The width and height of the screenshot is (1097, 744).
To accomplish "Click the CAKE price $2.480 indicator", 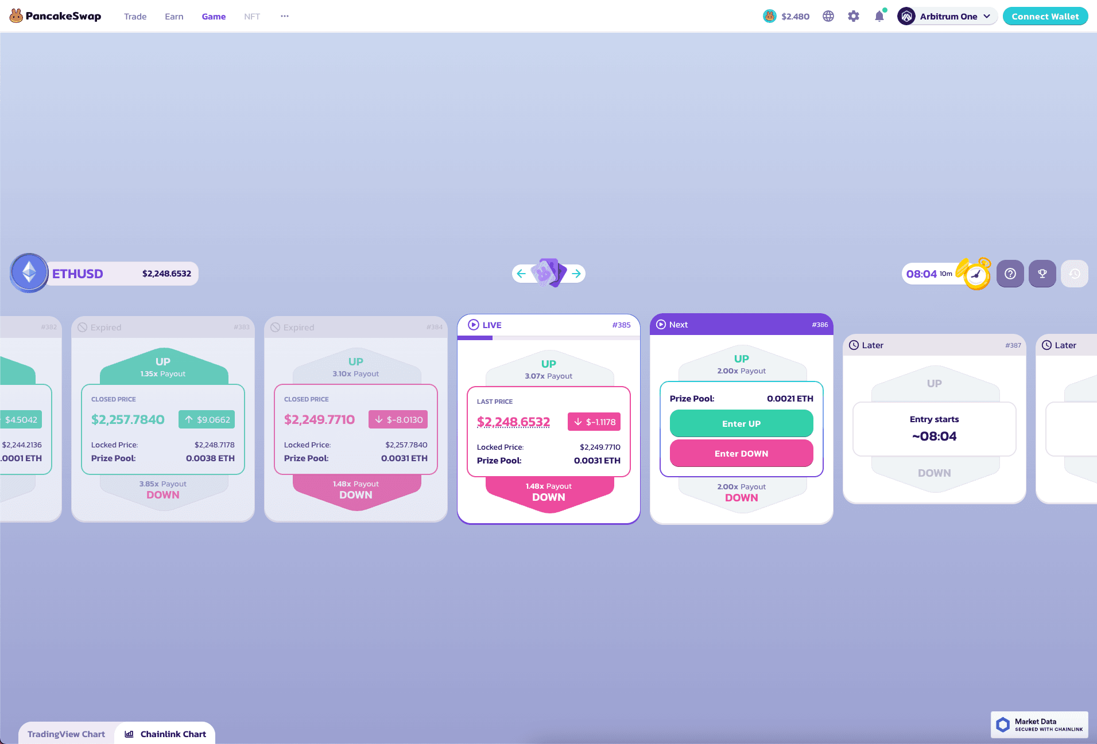I will tap(786, 16).
